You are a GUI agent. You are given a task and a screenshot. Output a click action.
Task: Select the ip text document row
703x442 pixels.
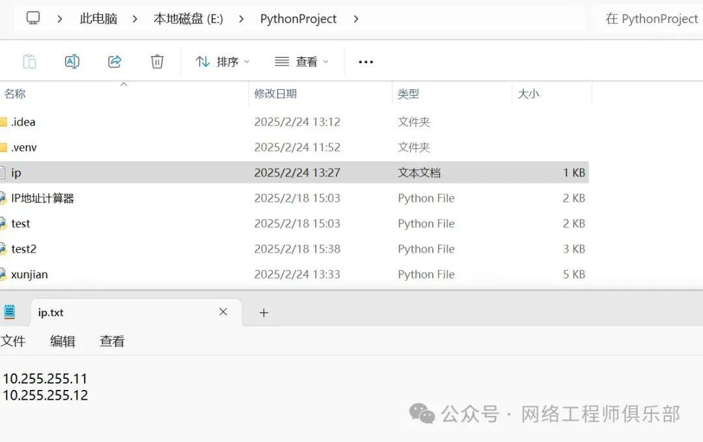coord(294,173)
